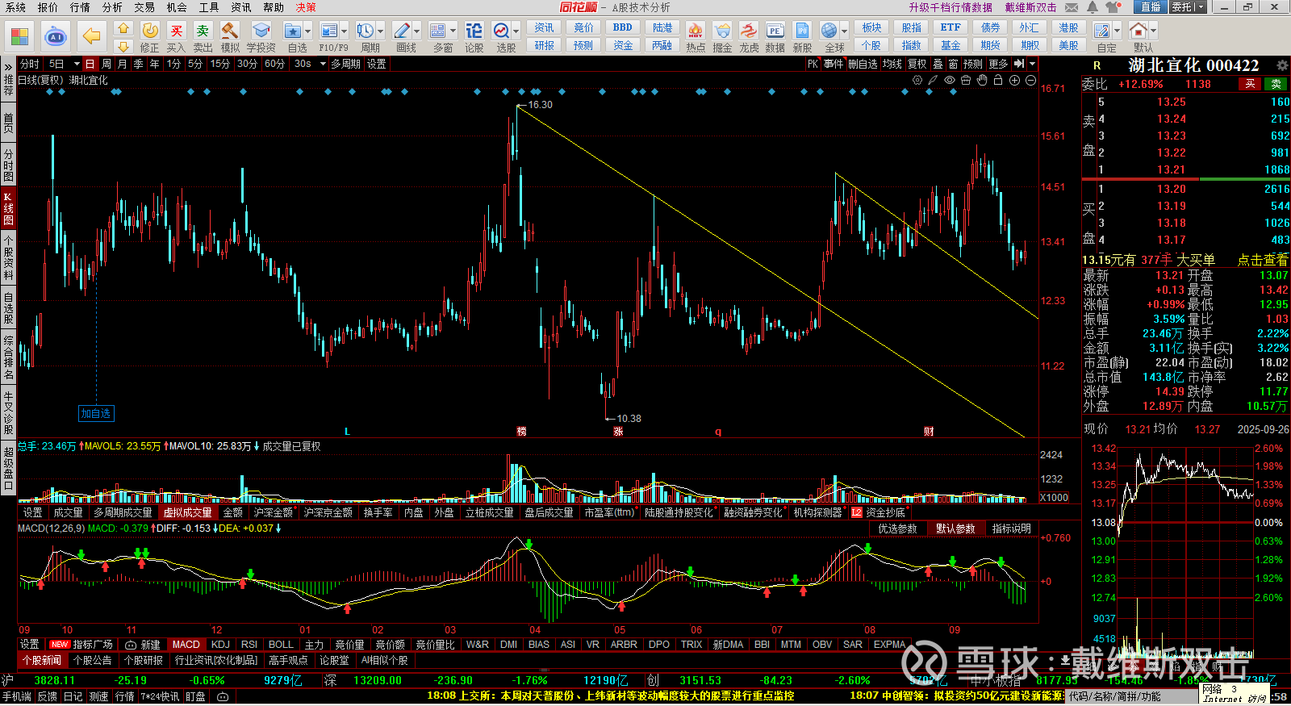Open the F10/F9 info icon
Image resolution: width=1291 pixels, height=706 pixels.
[328, 31]
